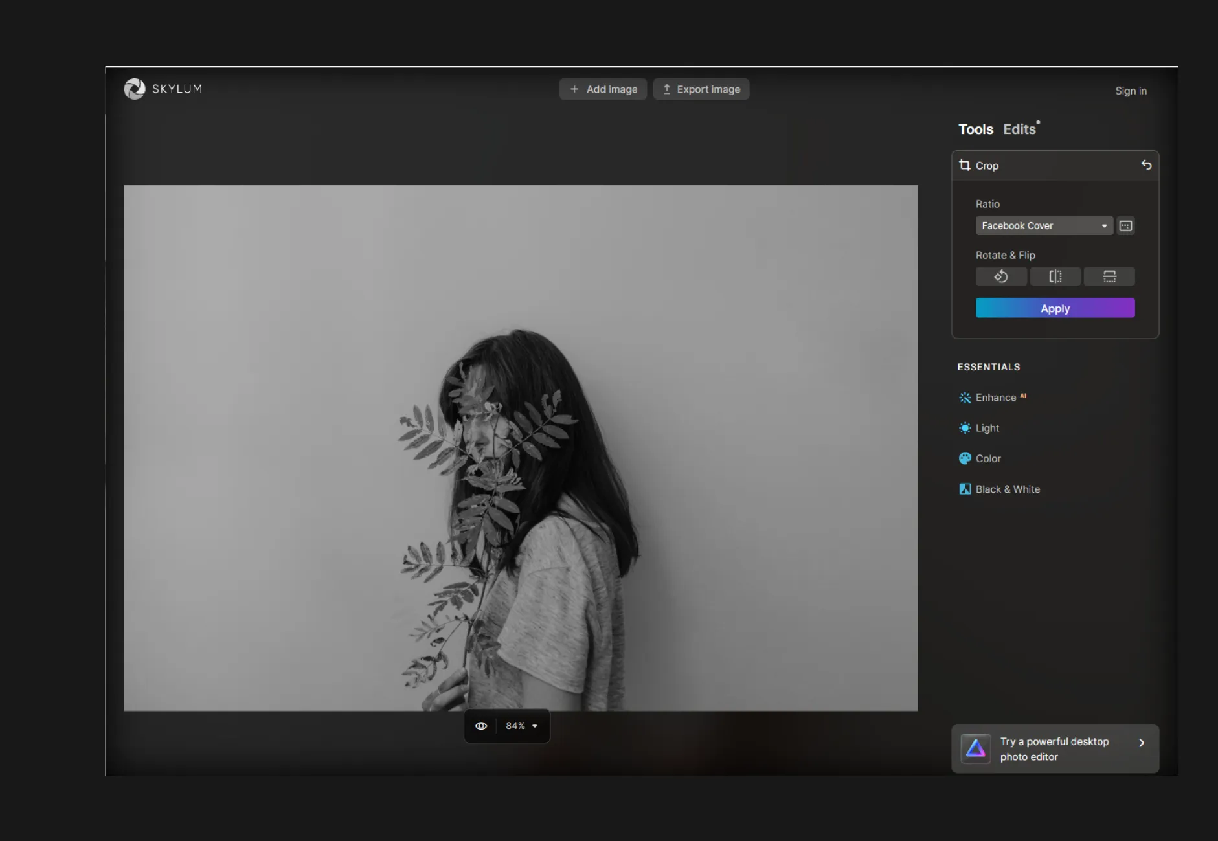
Task: Click the black and white portrait image
Action: [x=521, y=448]
